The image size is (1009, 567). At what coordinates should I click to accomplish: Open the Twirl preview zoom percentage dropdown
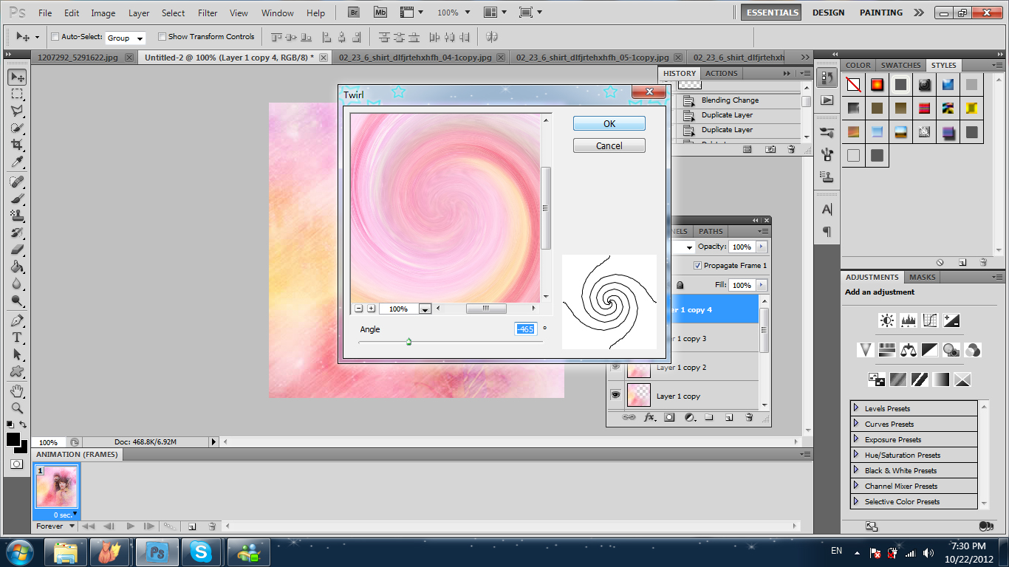pyautogui.click(x=425, y=309)
